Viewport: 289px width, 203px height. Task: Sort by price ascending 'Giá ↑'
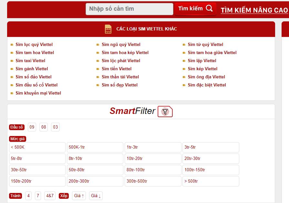[x=79, y=196]
